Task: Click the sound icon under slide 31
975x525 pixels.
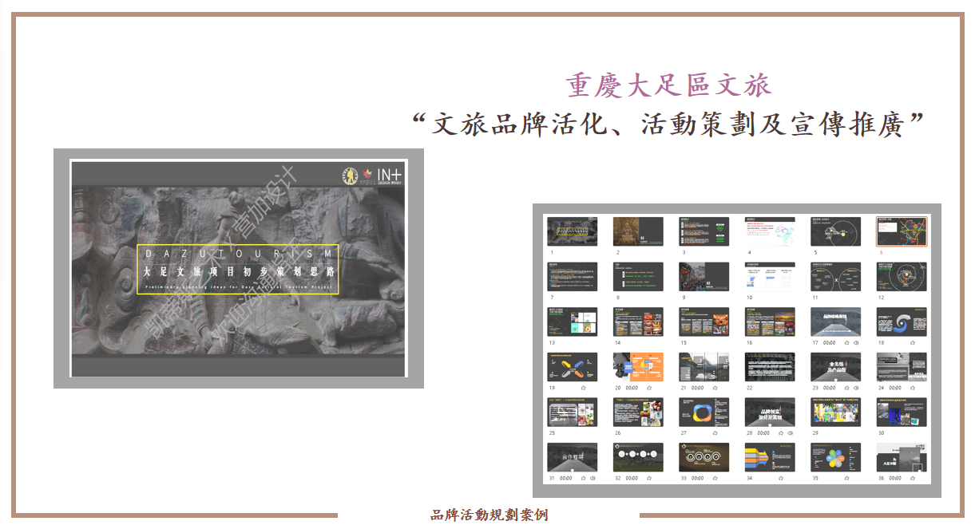Action: pyautogui.click(x=593, y=479)
